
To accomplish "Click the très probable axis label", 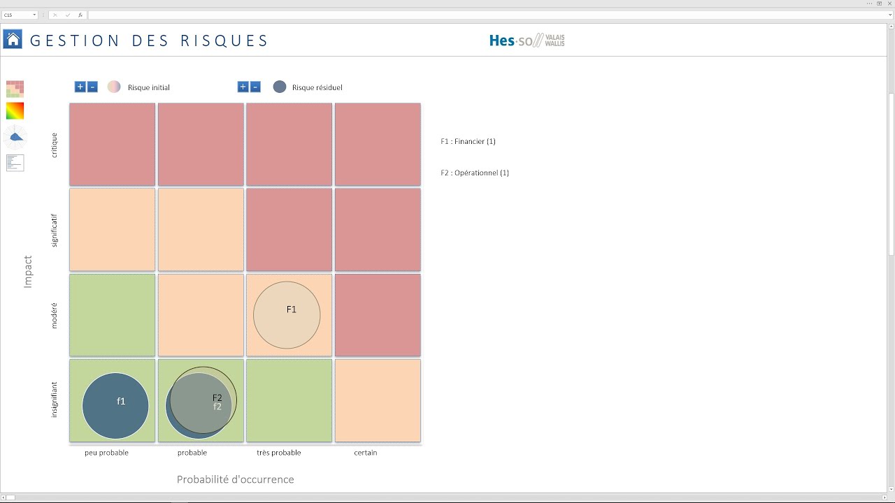I will click(x=279, y=453).
